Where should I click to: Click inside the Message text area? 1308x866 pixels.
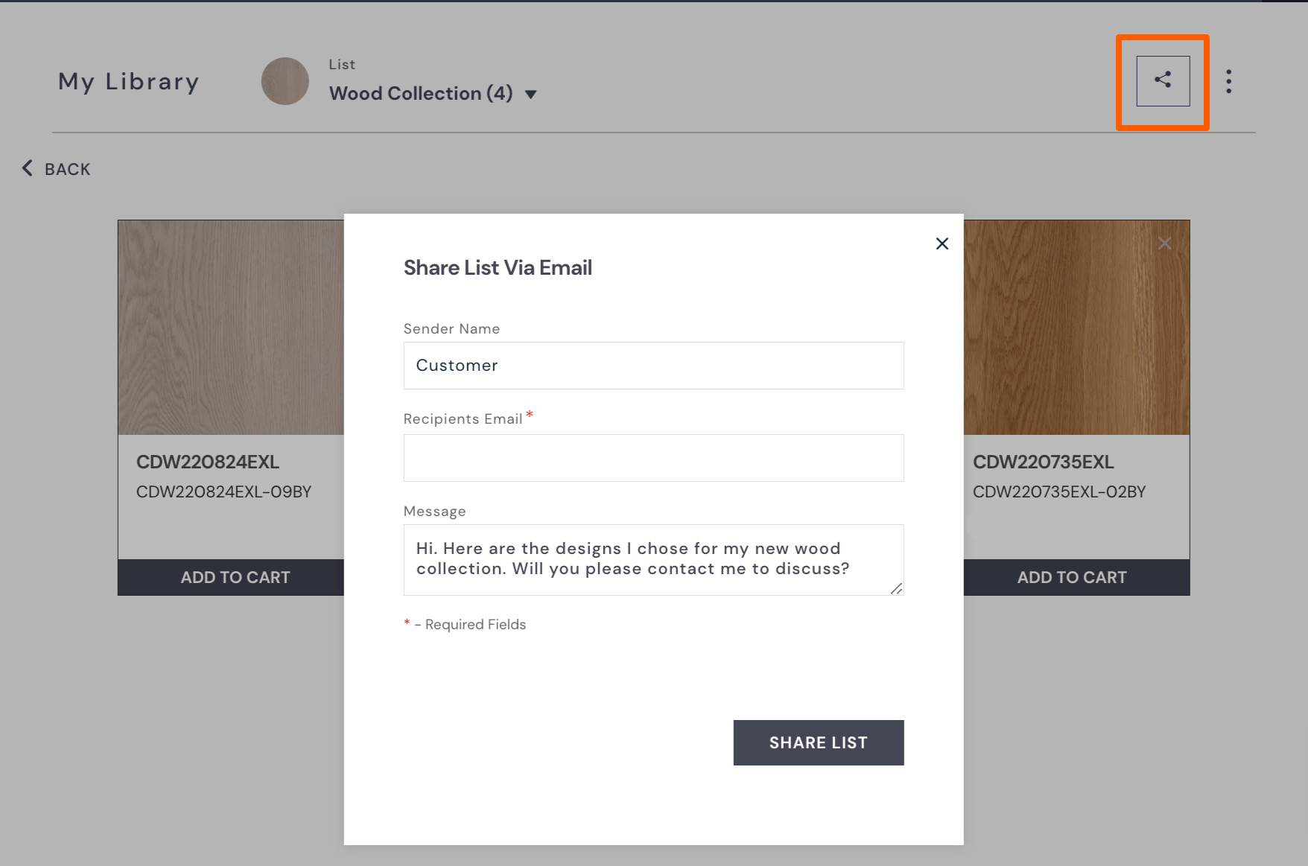tap(653, 559)
